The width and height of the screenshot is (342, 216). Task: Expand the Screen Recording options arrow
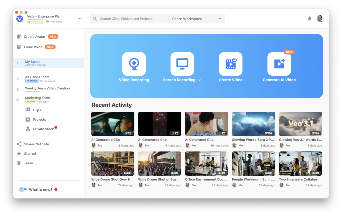[x=200, y=80]
